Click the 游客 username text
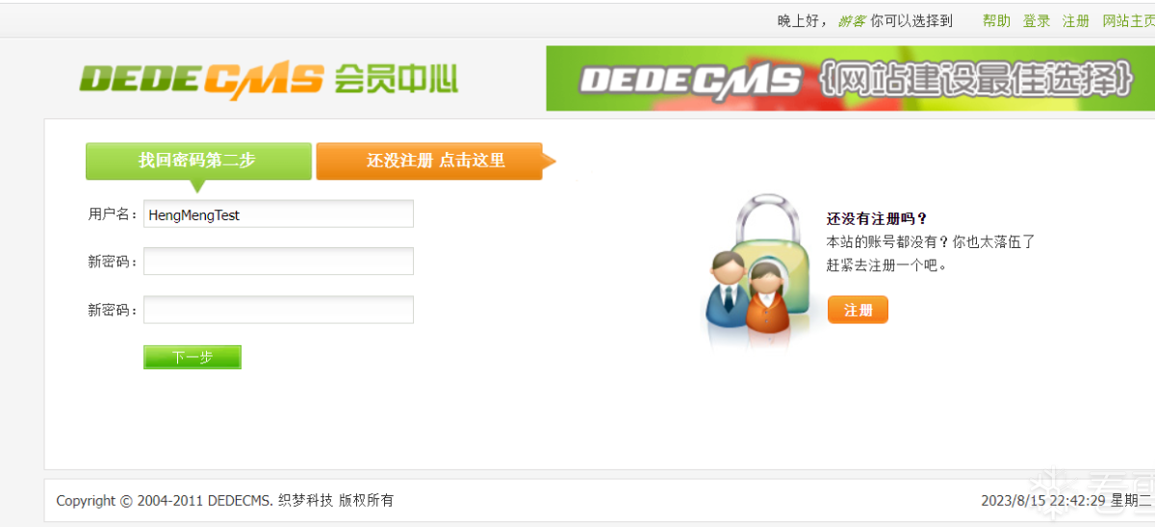The height and width of the screenshot is (527, 1155). click(851, 21)
